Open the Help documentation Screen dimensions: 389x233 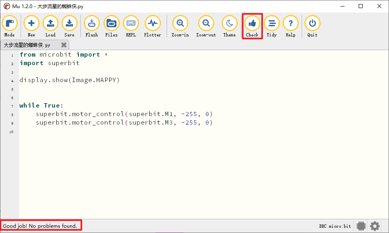point(290,26)
